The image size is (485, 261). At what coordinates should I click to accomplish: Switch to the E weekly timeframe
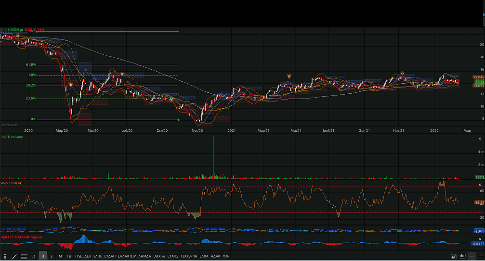point(52,256)
